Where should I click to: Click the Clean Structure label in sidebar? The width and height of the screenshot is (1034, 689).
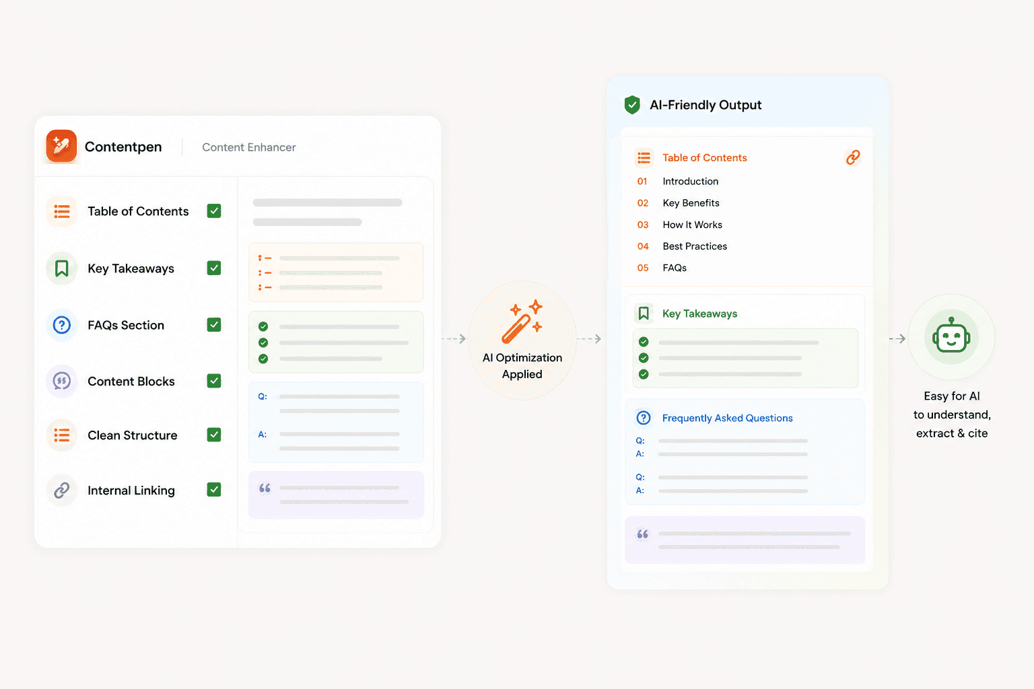tap(133, 435)
